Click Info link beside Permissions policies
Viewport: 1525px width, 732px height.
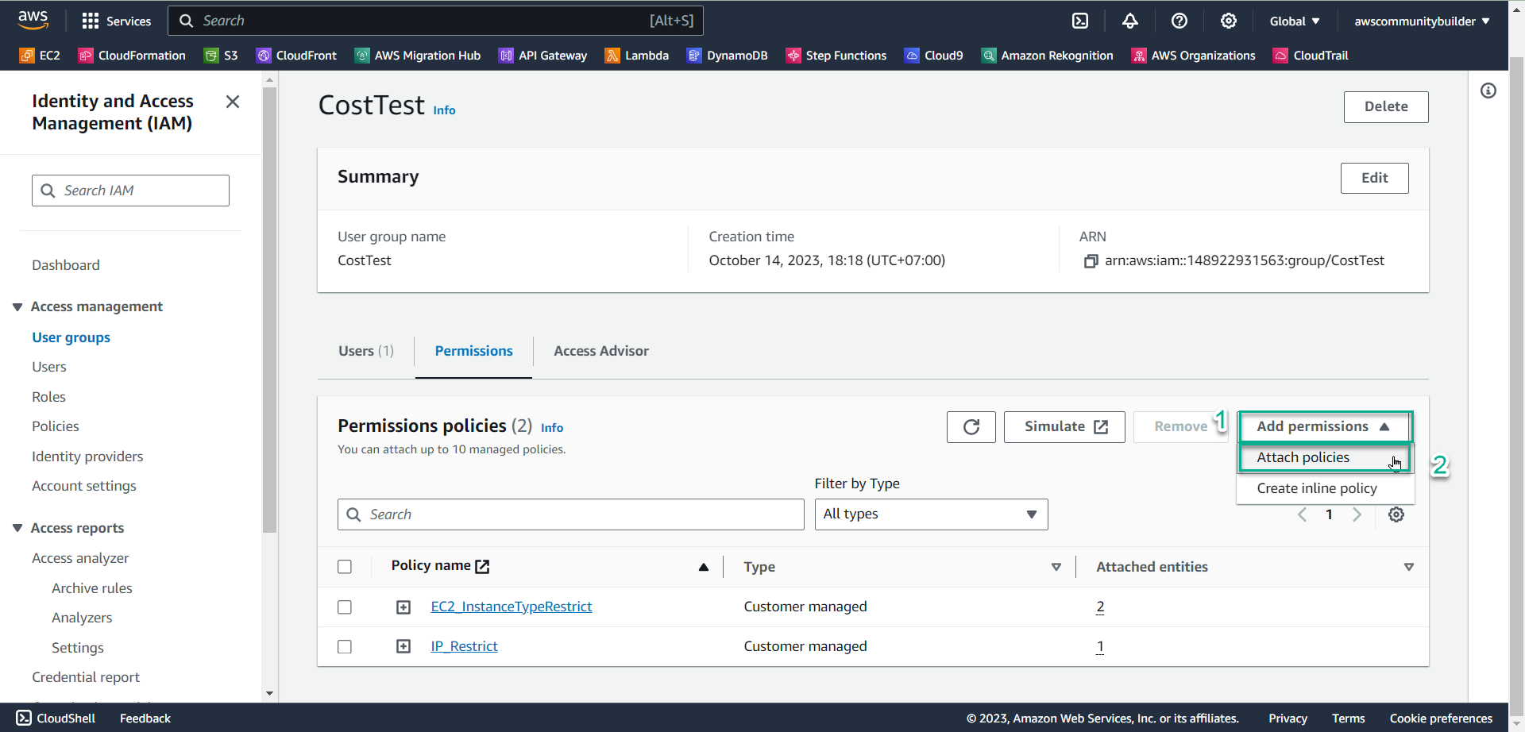[552, 428]
